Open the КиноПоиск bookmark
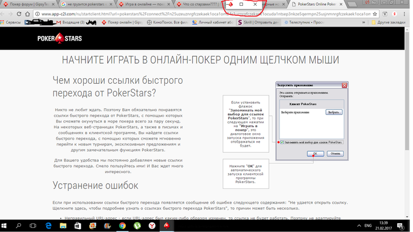 [x=168, y=22]
